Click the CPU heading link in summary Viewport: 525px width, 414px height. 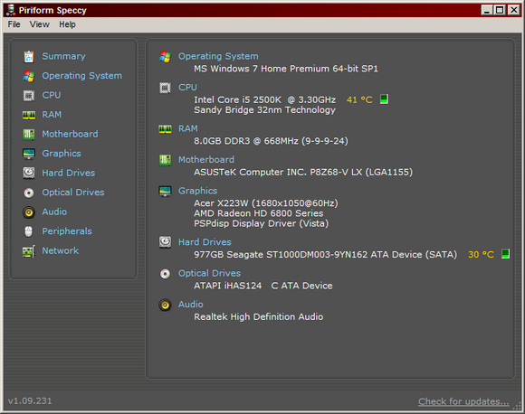pyautogui.click(x=187, y=88)
